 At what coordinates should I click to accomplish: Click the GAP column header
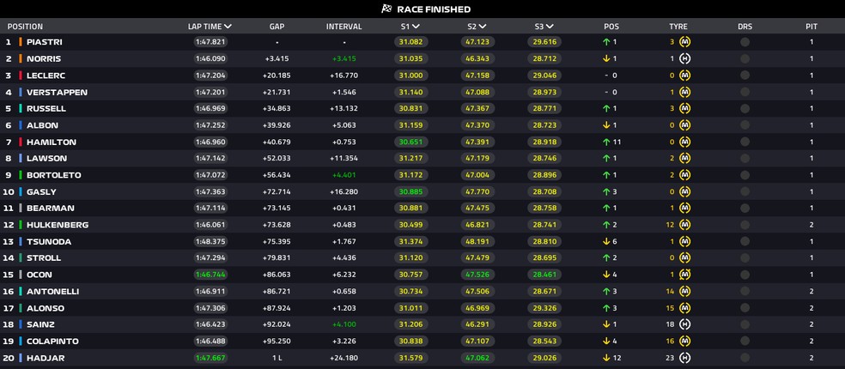pyautogui.click(x=277, y=27)
